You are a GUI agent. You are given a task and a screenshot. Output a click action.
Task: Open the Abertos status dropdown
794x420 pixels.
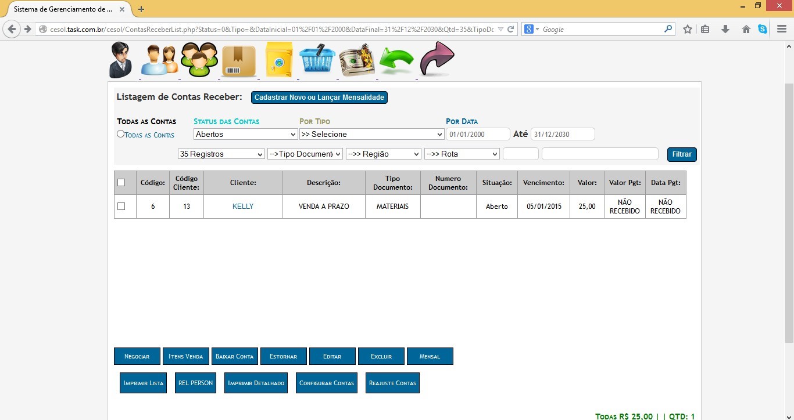pyautogui.click(x=245, y=135)
